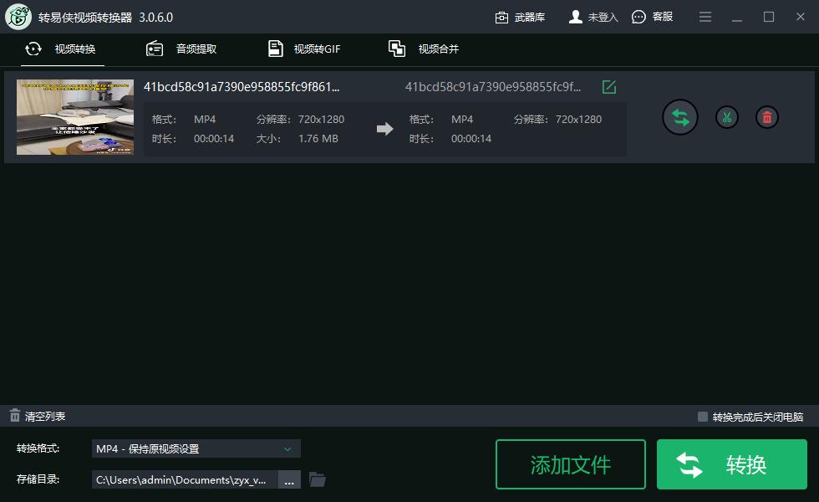Click the ... button to change storage directory
Image resolution: width=819 pixels, height=502 pixels.
(x=289, y=479)
